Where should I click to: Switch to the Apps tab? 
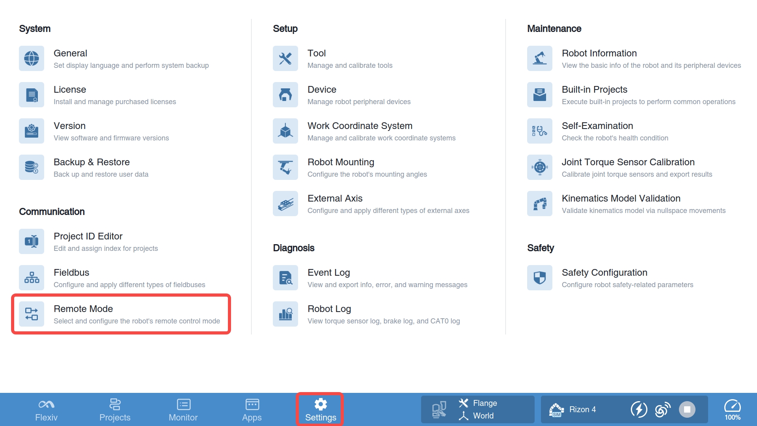[x=252, y=410]
